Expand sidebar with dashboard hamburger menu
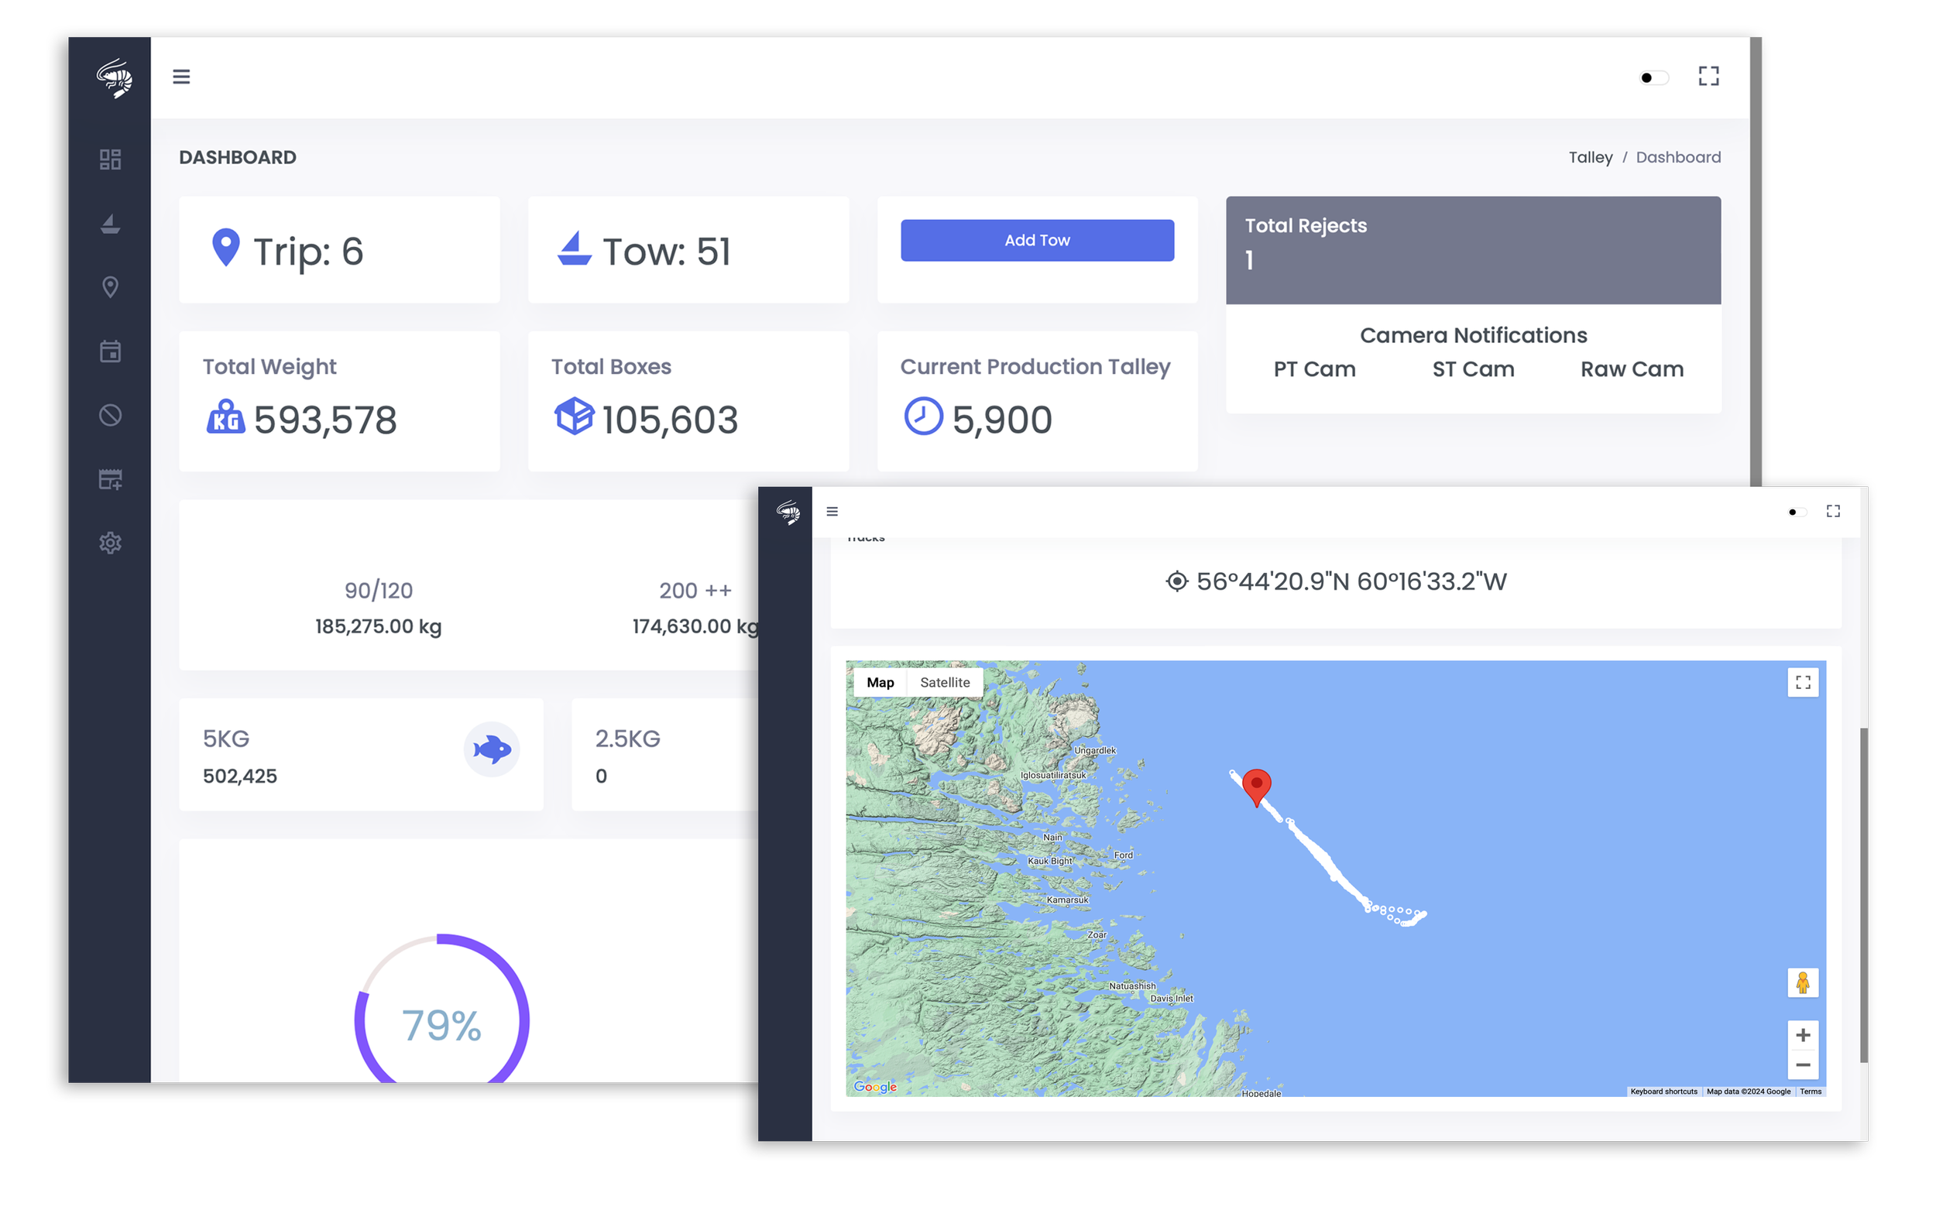The height and width of the screenshot is (1210, 1936). click(182, 77)
